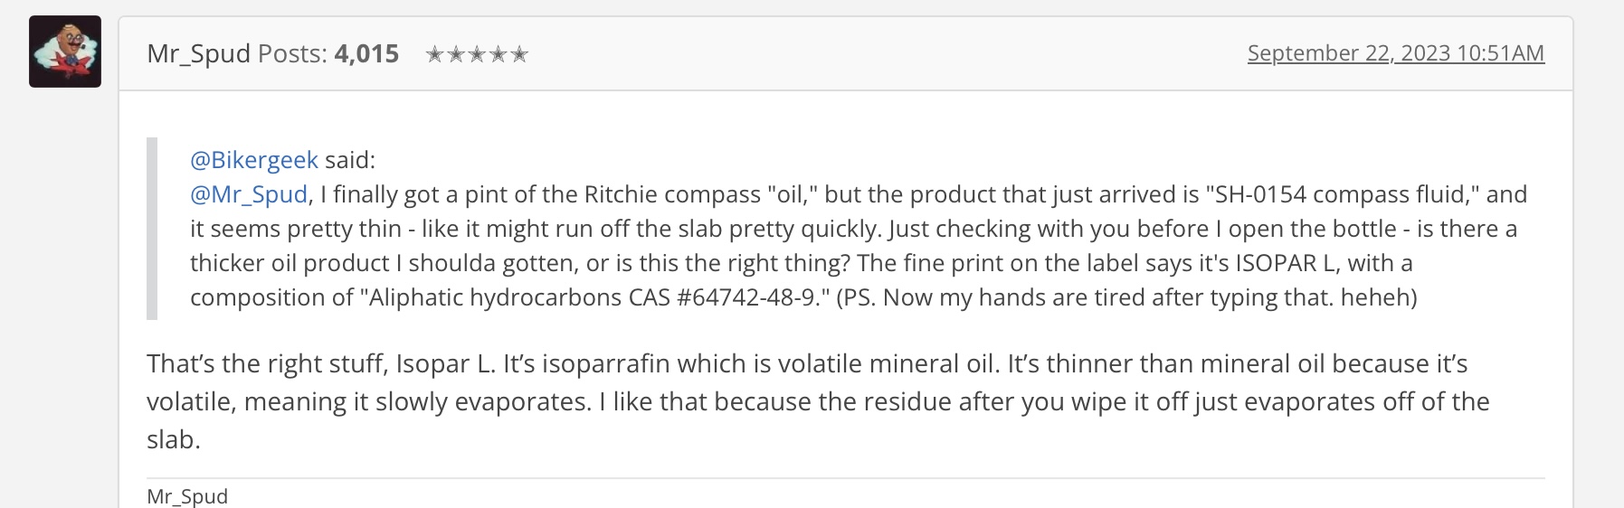Click the gray vertical quote bar
This screenshot has height=508, width=1624.
[x=152, y=229]
